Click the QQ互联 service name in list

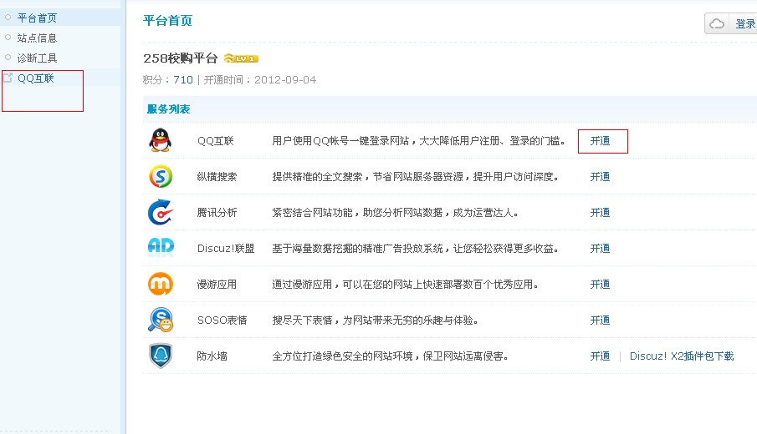click(216, 141)
